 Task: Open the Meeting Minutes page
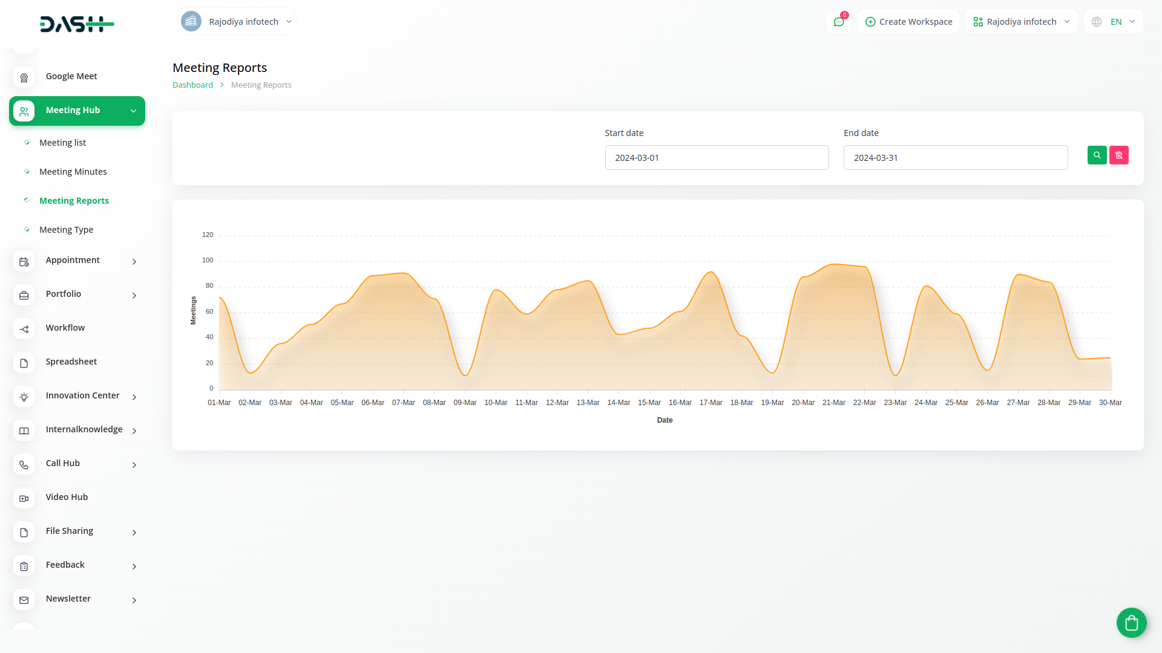point(73,172)
